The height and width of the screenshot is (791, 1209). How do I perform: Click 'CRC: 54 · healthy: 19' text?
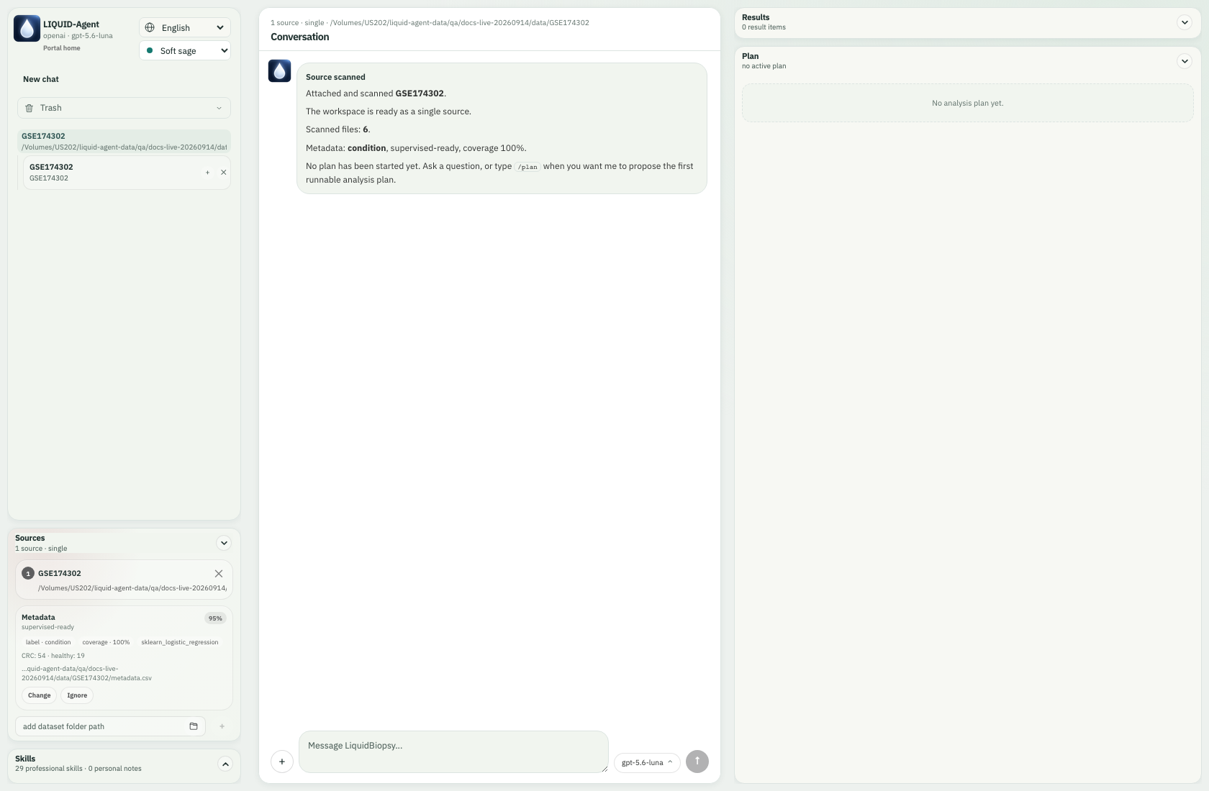(53, 656)
